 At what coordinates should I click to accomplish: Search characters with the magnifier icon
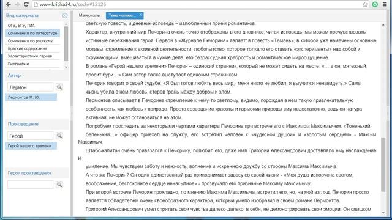click(59, 185)
